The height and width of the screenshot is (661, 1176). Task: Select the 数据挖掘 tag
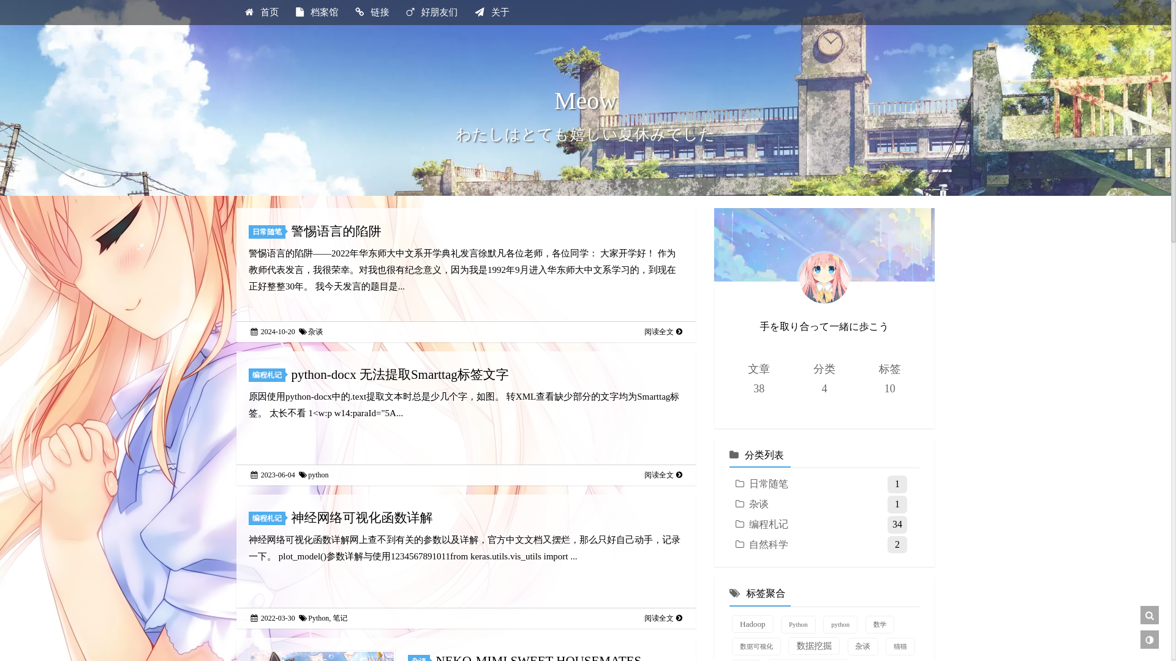(814, 646)
